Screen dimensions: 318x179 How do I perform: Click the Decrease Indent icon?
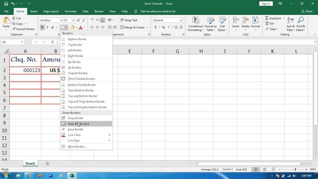[109, 27]
